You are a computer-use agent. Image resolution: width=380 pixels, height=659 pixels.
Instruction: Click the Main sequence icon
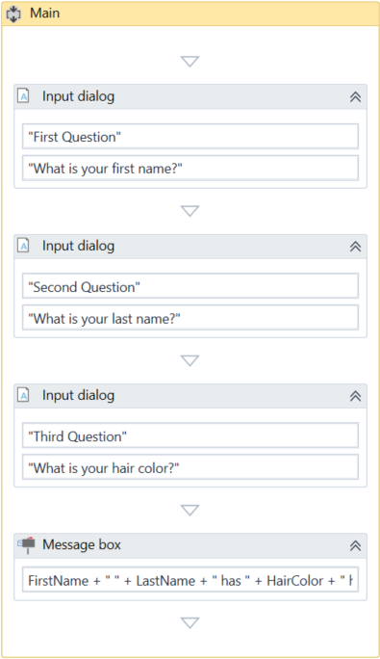[x=13, y=13]
